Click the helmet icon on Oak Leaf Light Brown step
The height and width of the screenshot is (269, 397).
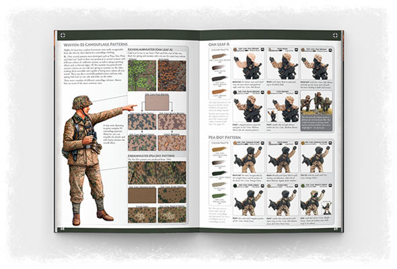[x=296, y=92]
